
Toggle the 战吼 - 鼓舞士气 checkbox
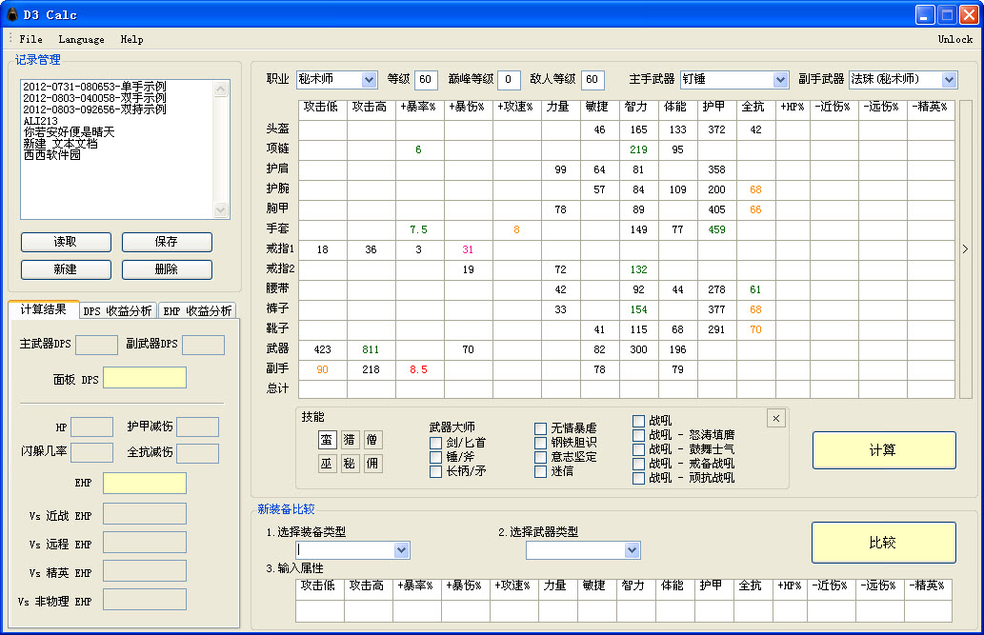coord(639,449)
